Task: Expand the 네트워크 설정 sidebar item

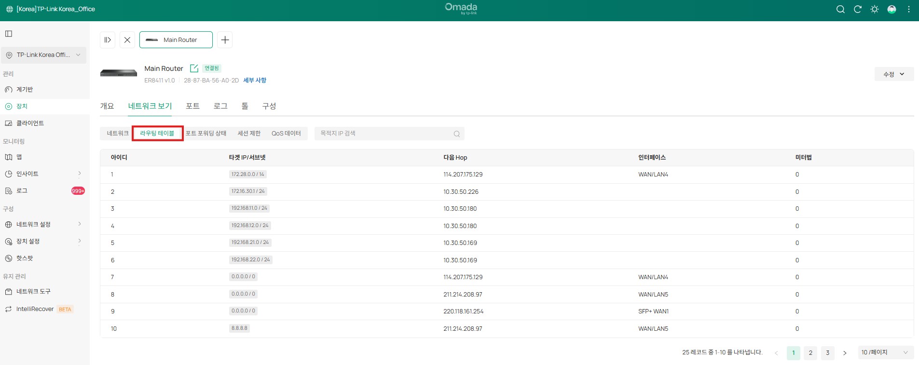Action: tap(43, 224)
